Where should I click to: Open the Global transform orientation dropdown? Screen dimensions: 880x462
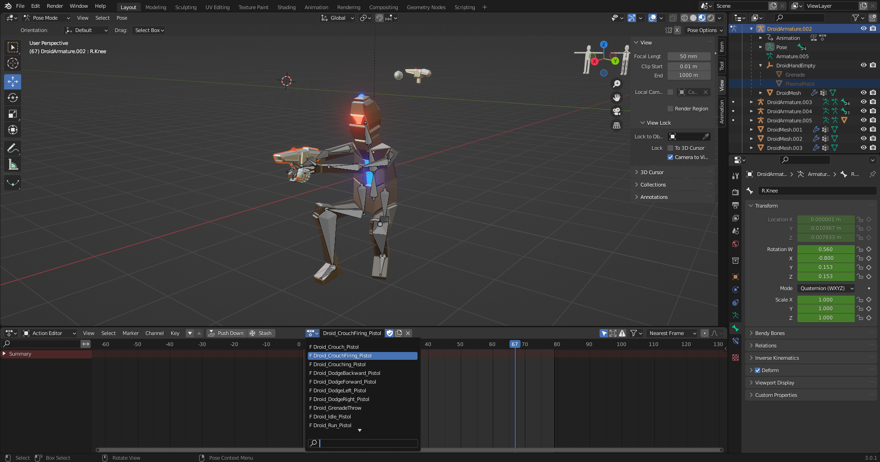[x=338, y=18]
